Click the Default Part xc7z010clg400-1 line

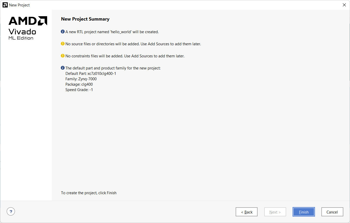91,74
